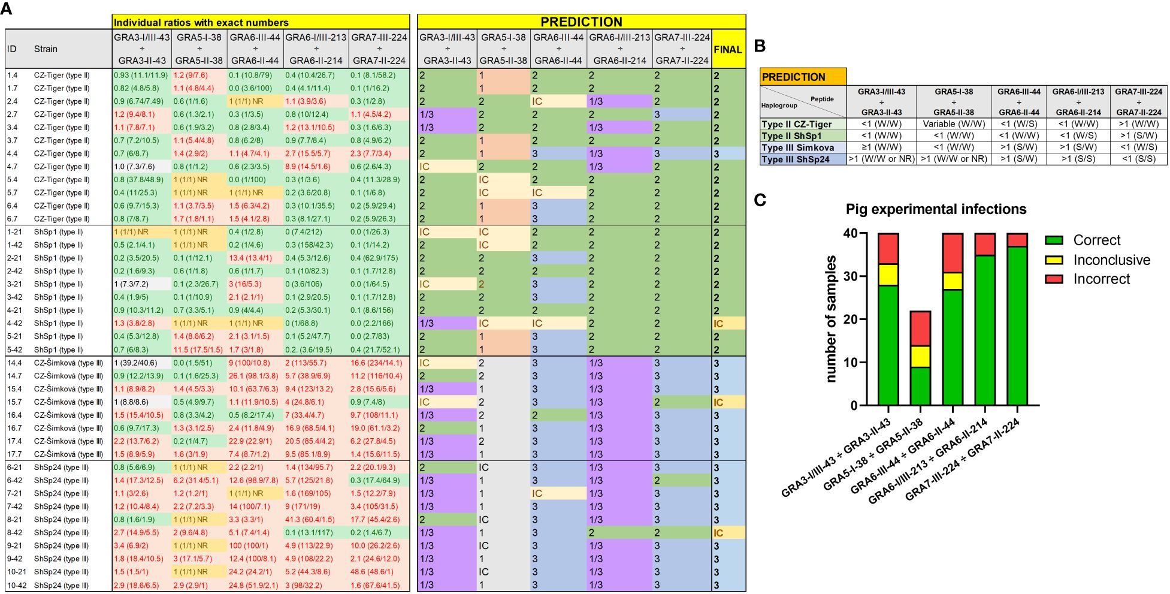Select cell "0.4 (62.9/175)" in row 2-21
Viewport: 1170px width, 594px height.
(x=379, y=258)
